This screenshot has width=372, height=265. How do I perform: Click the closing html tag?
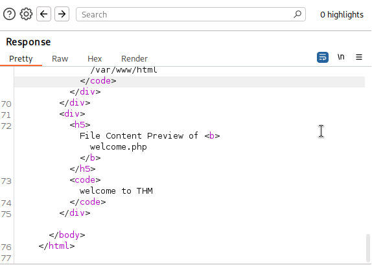(56, 246)
